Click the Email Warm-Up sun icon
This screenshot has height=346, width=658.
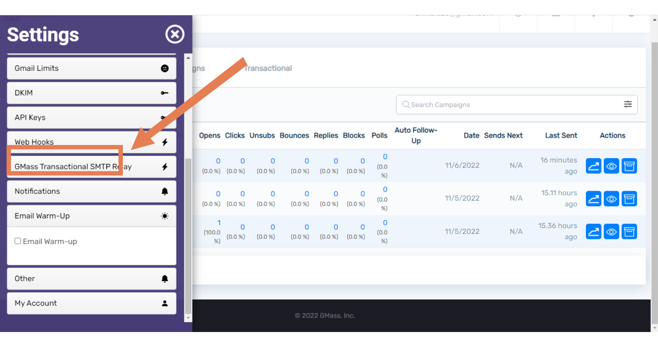(x=164, y=216)
